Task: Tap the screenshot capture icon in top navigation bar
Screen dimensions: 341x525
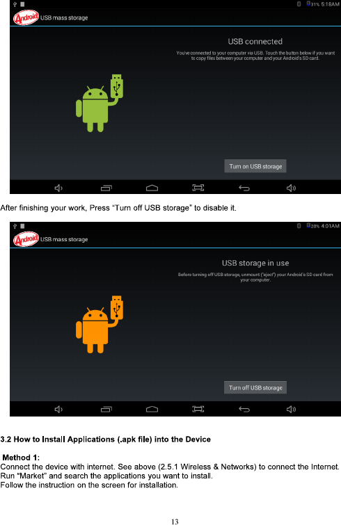Action: tap(198, 188)
